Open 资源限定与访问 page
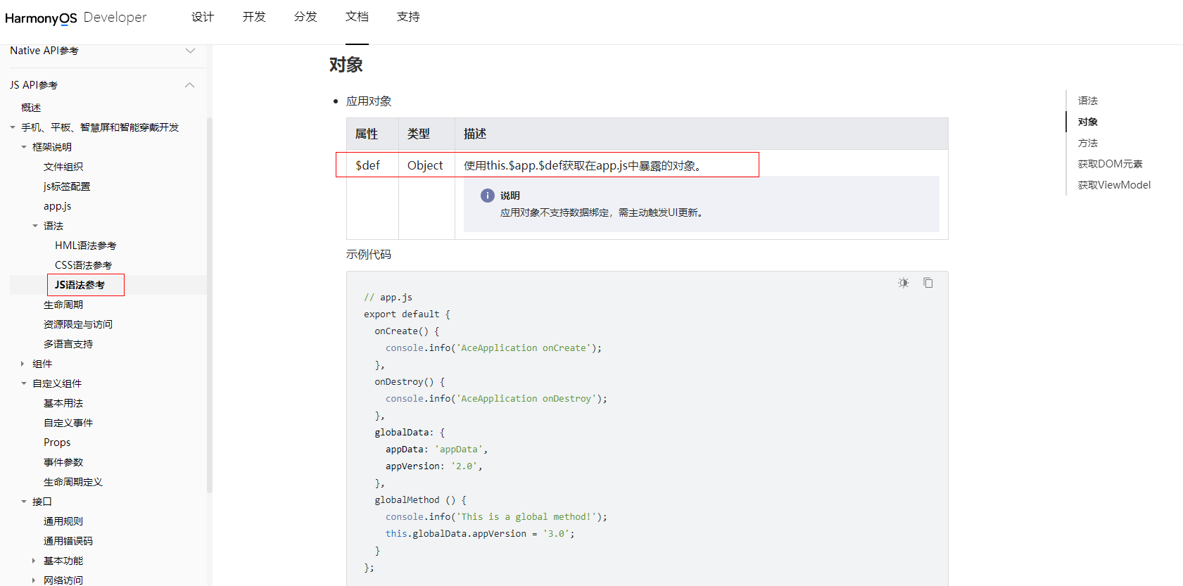This screenshot has height=586, width=1183. [78, 324]
